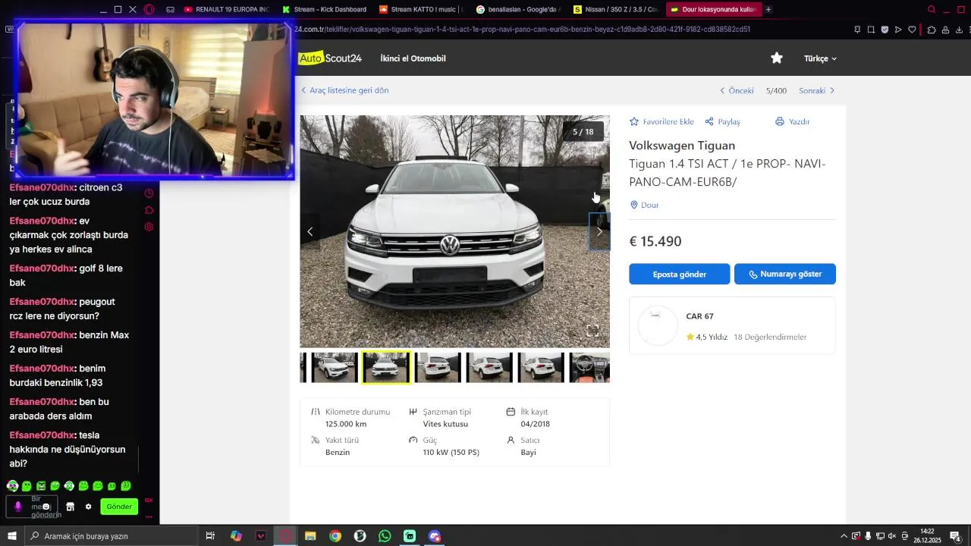Select the orange interior thumbnail
This screenshot has height=546, width=971.
(589, 367)
